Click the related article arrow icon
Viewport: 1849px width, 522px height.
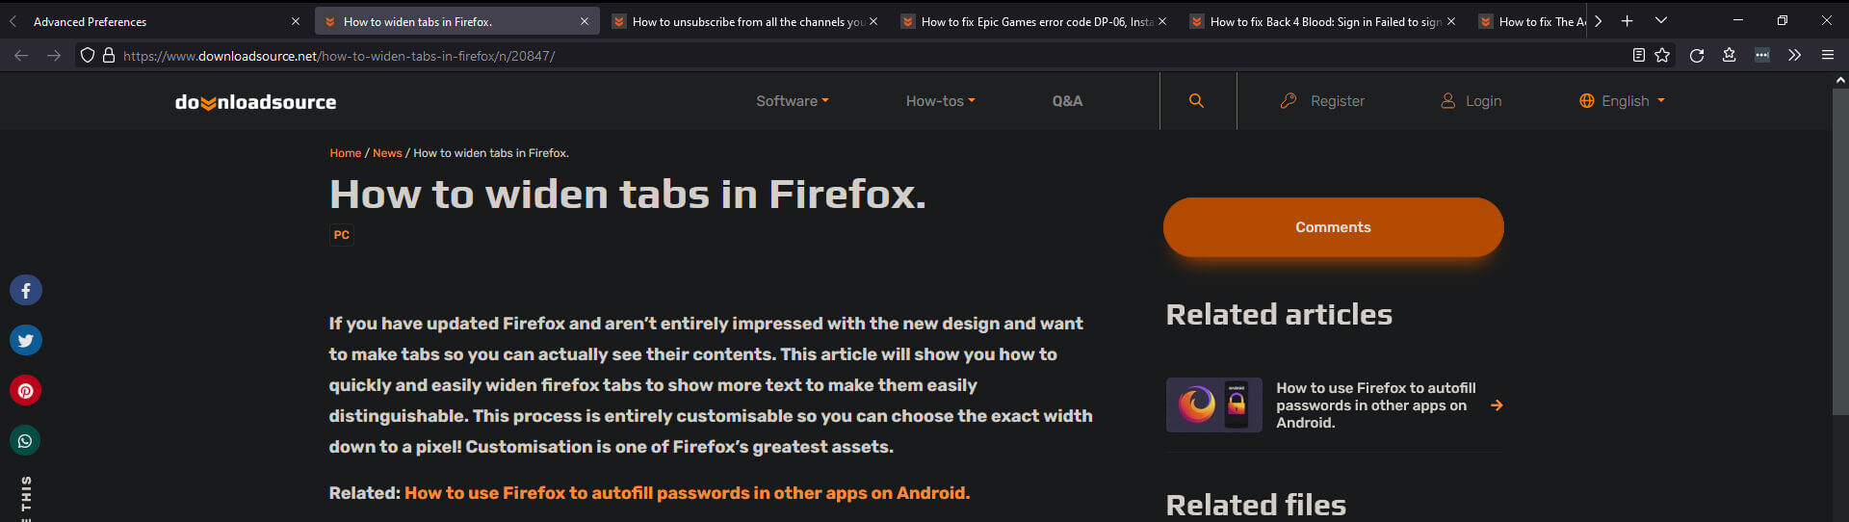[1497, 405]
